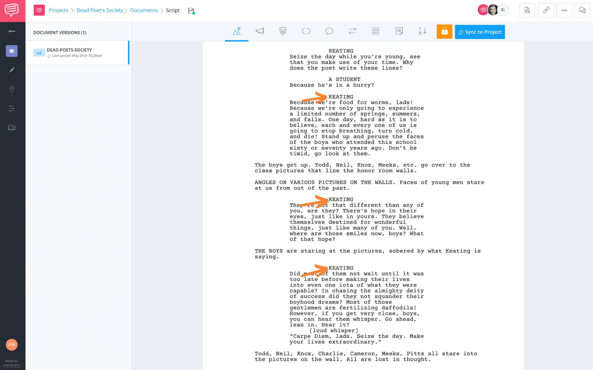This screenshot has width=593, height=370.
Task: Click the 'Seize the day while you're young' line
Action: [x=355, y=57]
